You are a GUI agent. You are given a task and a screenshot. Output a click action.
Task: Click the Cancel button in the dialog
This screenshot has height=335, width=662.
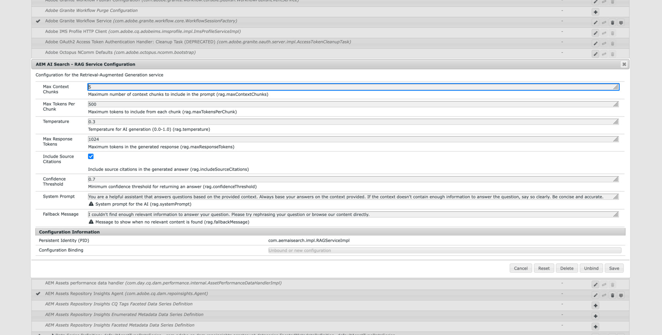[521, 268]
